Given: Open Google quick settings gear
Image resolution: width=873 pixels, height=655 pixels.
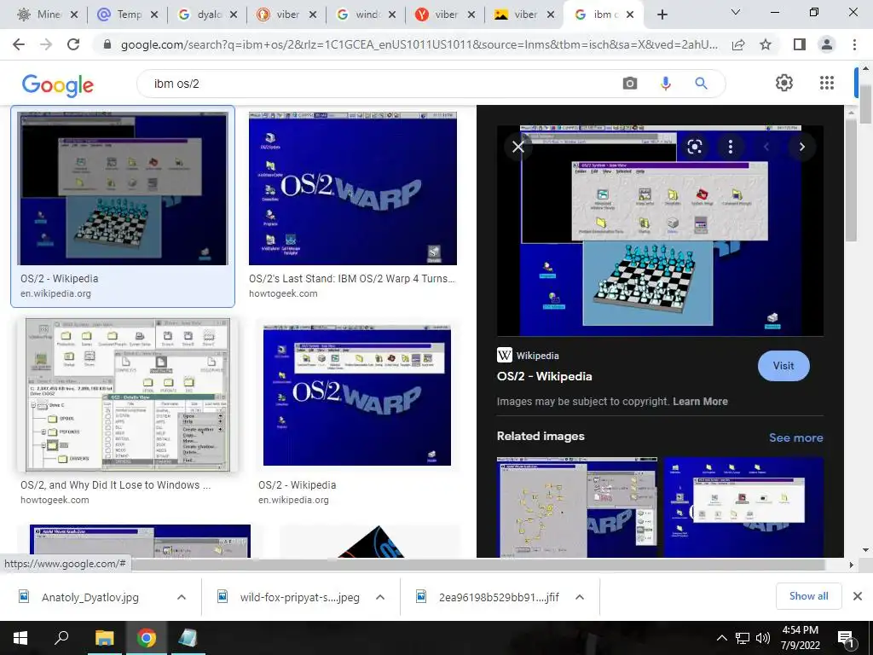Looking at the screenshot, I should pos(784,83).
